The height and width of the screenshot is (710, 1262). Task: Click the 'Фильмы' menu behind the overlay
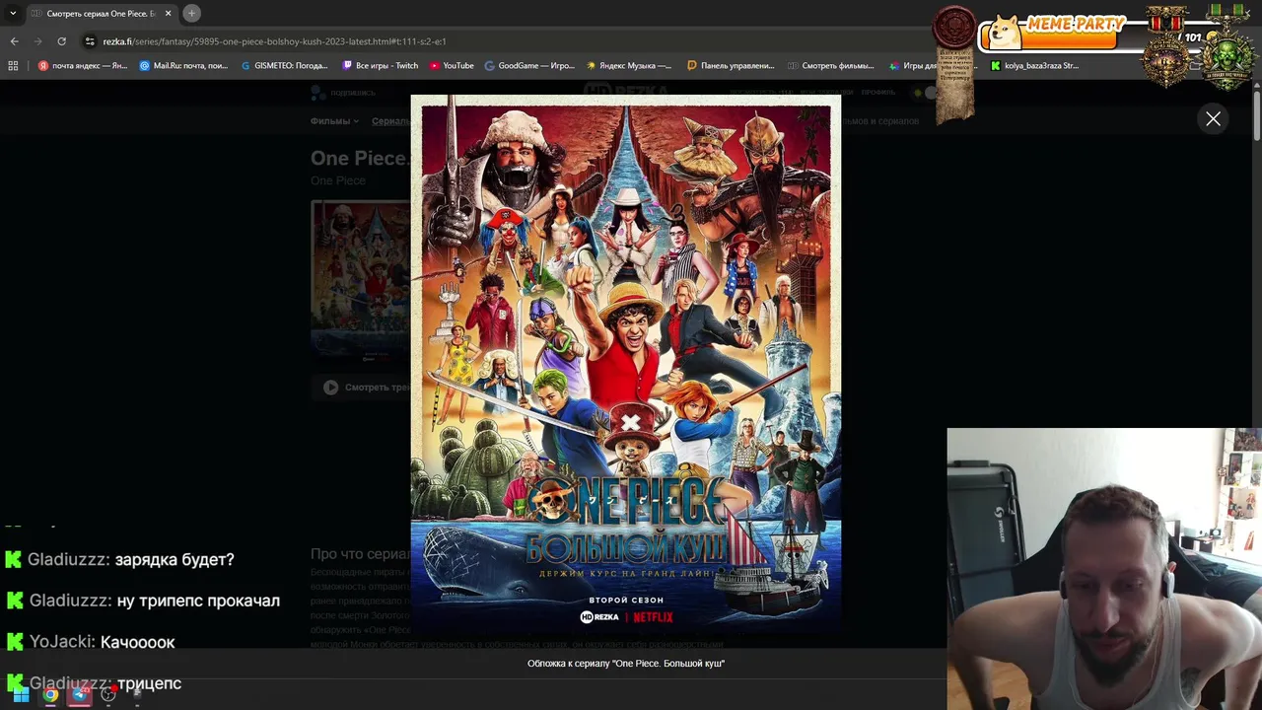coord(334,121)
